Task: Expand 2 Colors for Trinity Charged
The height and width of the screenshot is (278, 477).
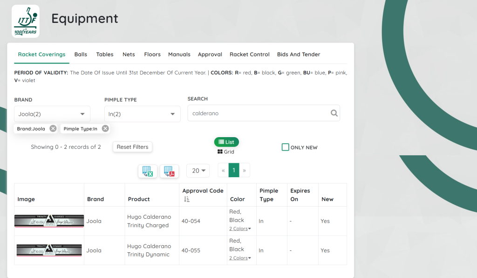Action: click(240, 229)
